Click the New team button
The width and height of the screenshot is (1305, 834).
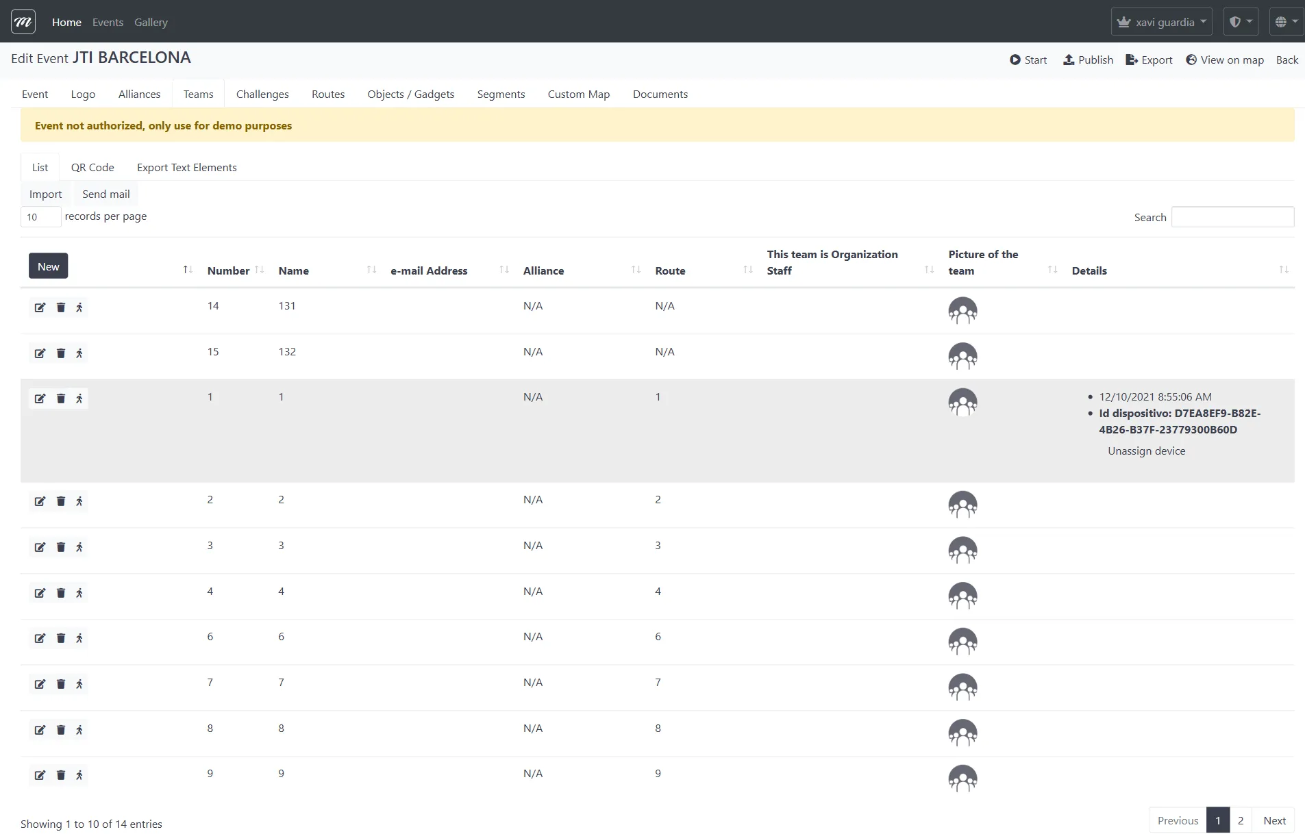[48, 266]
